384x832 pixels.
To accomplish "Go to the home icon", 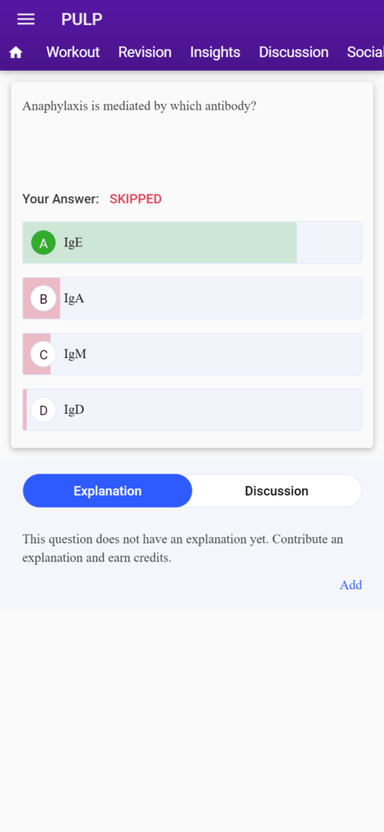I will [16, 52].
